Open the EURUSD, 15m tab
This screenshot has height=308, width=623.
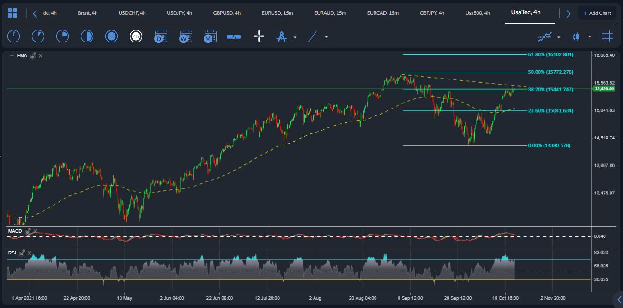point(277,13)
